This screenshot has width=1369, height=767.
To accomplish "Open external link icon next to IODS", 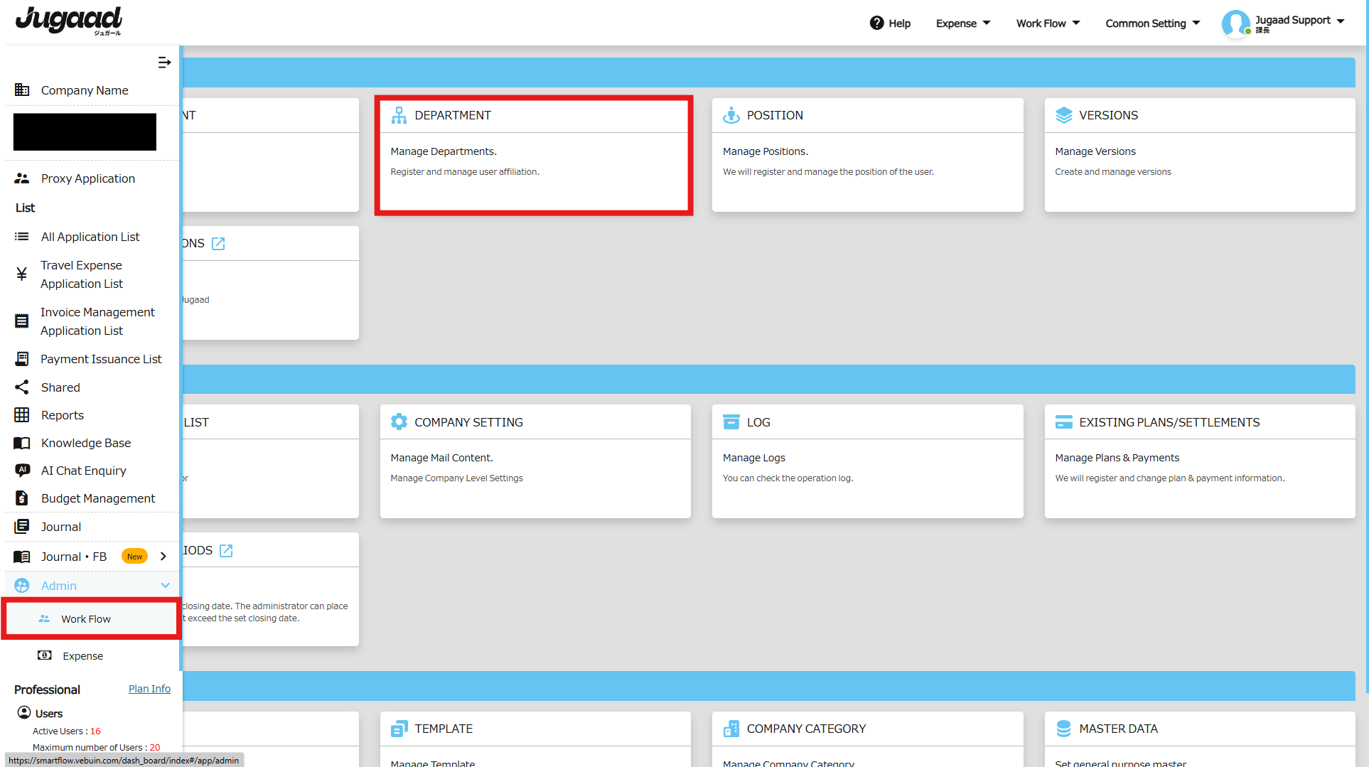I will click(x=226, y=551).
